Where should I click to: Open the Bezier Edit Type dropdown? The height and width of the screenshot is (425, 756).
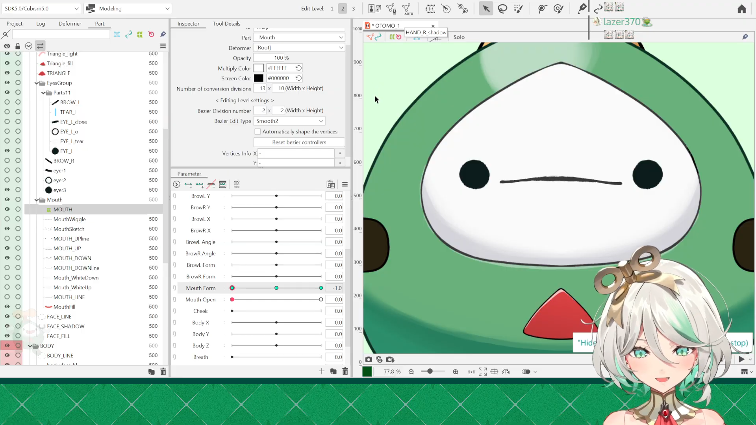[x=289, y=121]
